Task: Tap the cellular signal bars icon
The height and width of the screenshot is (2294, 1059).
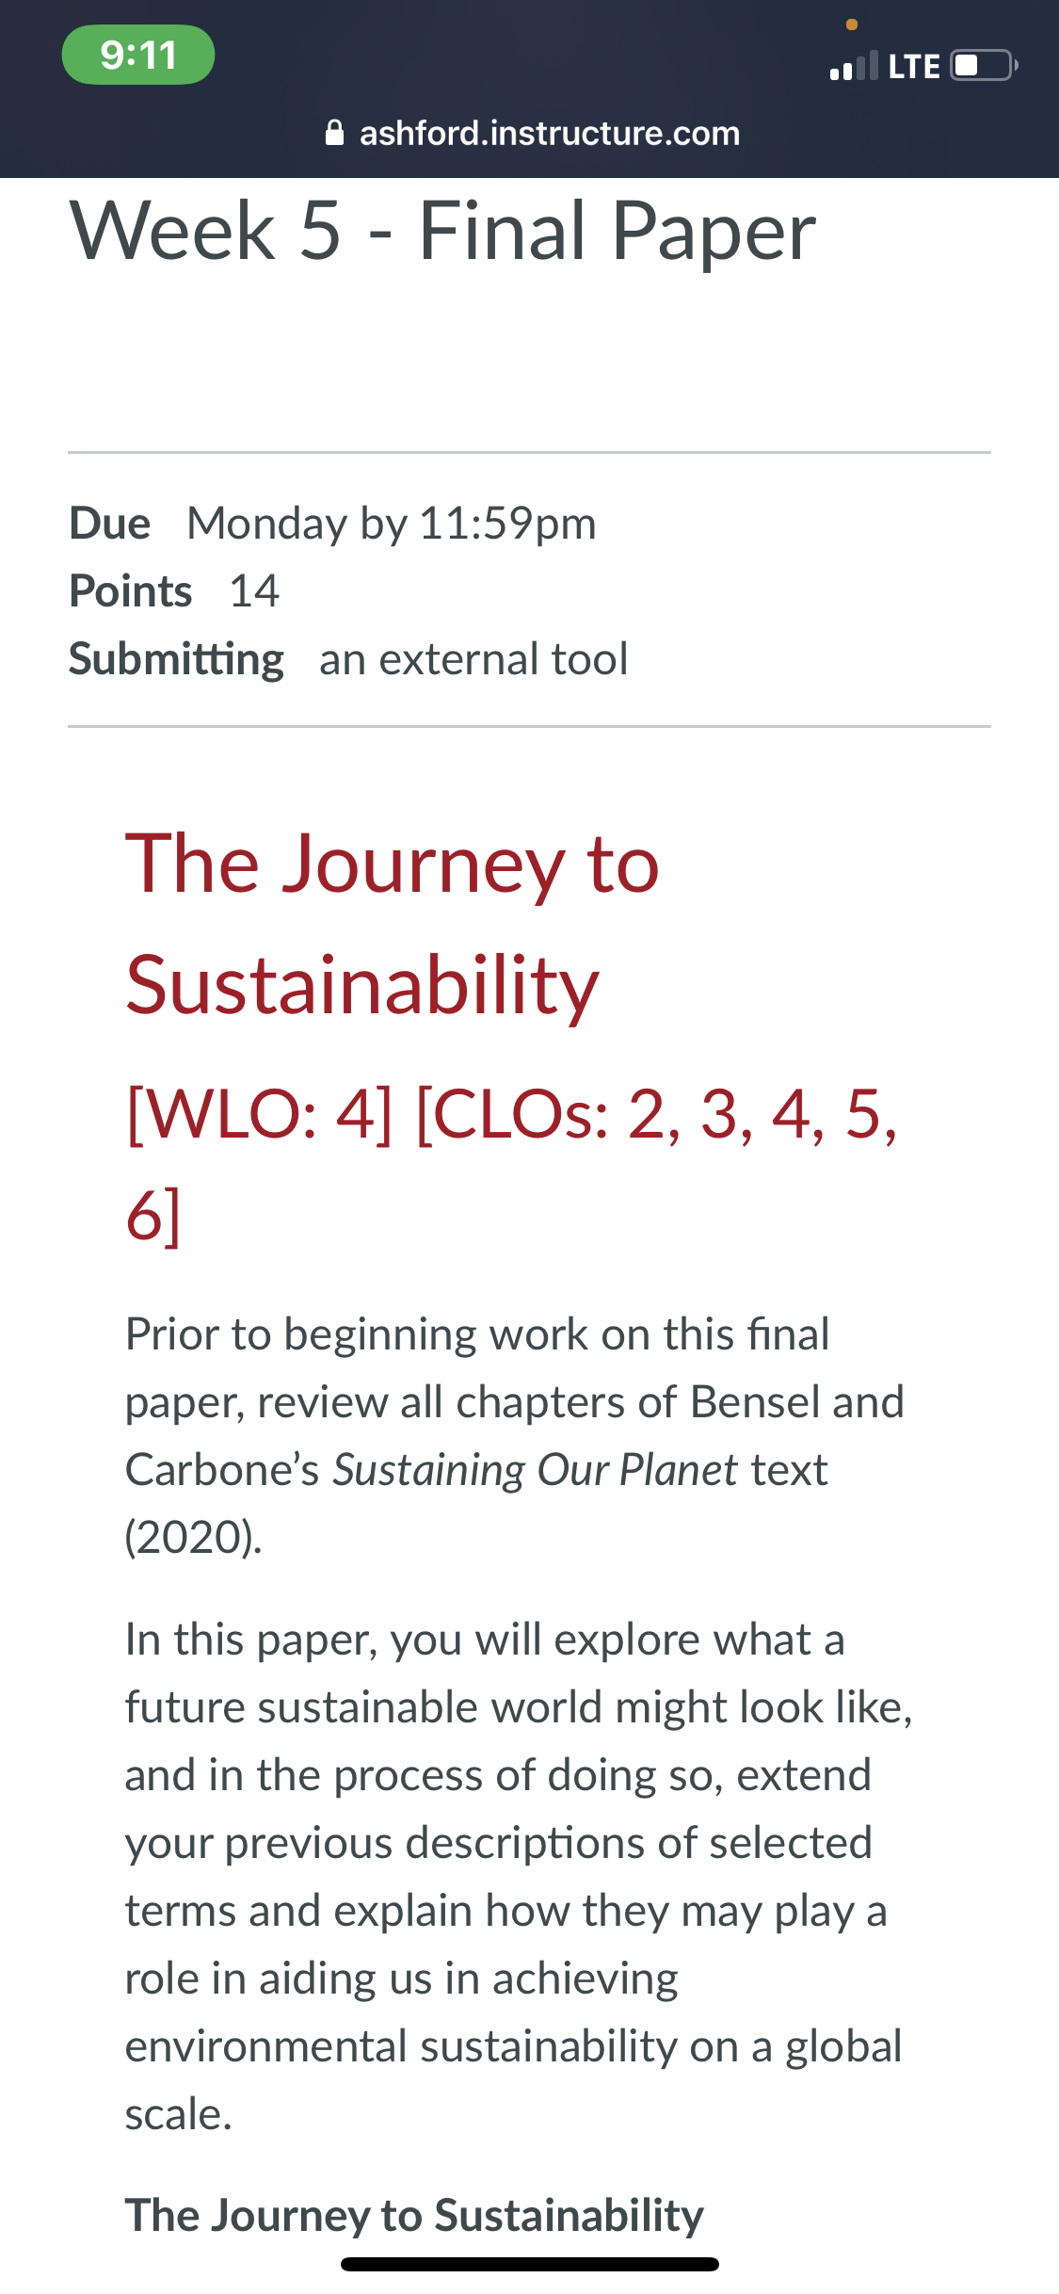Action: point(854,65)
